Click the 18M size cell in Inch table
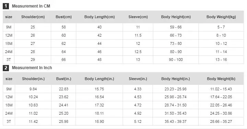Screen dimensions: 247x129 9,105
